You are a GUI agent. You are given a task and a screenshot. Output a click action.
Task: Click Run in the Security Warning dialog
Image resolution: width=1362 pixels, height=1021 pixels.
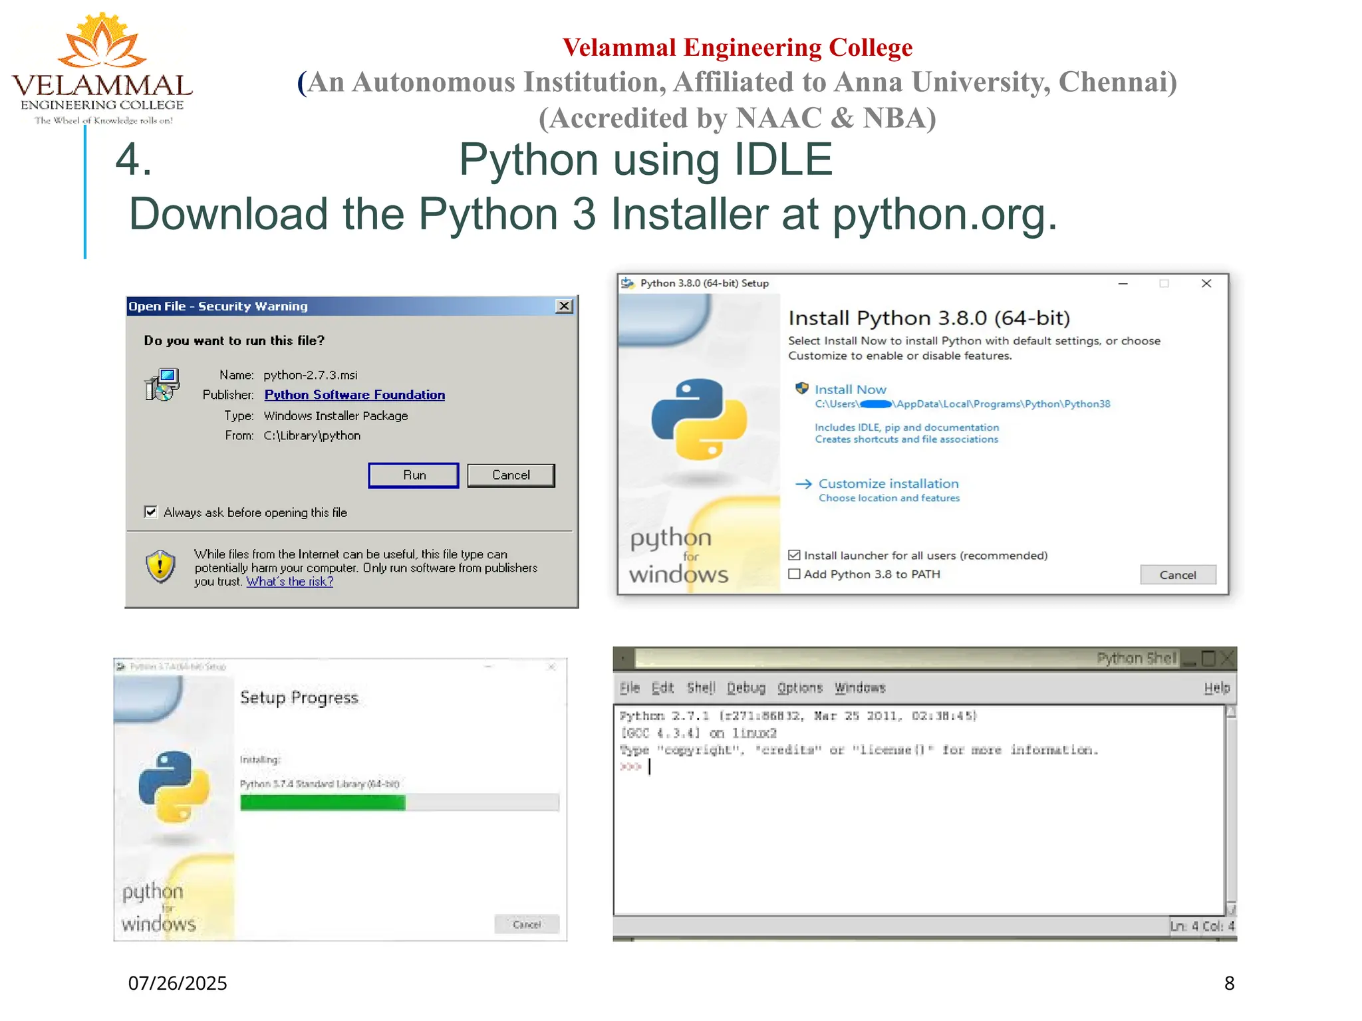414,475
